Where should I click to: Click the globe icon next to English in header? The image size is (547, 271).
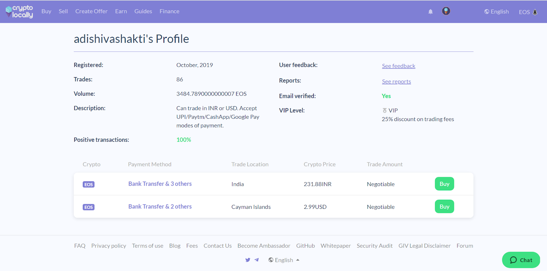point(486,12)
